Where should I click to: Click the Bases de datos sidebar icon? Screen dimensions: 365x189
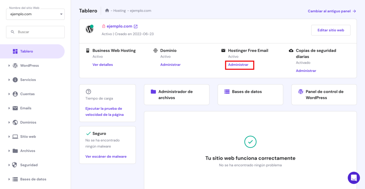point(15,179)
